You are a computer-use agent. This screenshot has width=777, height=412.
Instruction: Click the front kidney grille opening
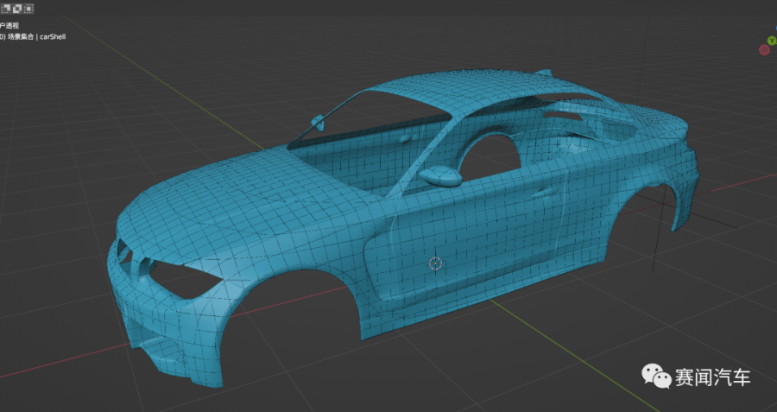125,253
